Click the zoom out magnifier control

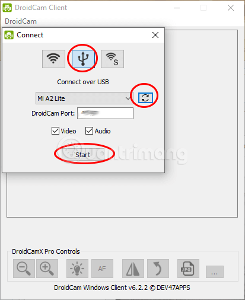click(x=24, y=269)
